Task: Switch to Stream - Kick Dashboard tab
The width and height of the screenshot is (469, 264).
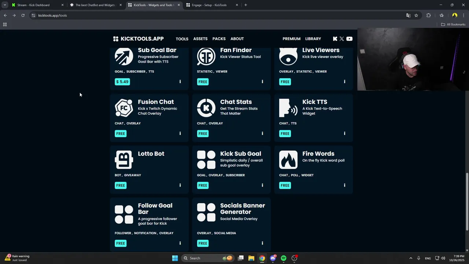Action: (37, 5)
